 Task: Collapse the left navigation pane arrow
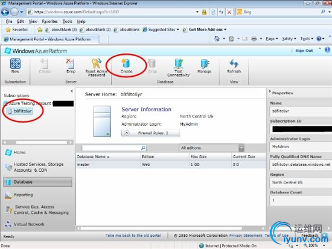[x=72, y=91]
